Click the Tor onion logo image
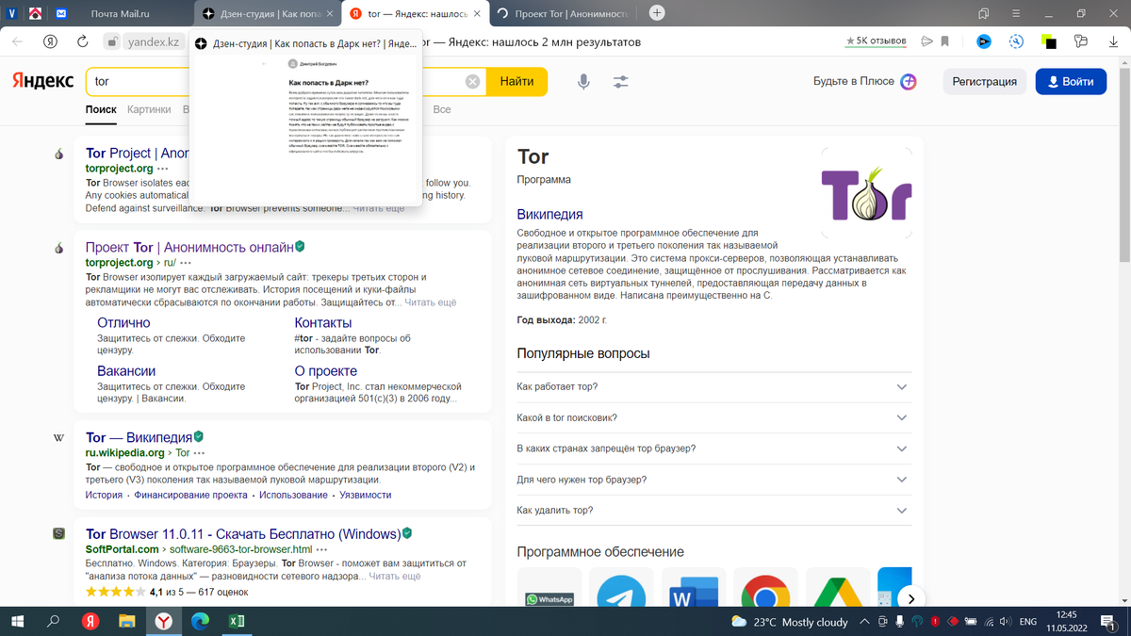 pyautogui.click(x=866, y=192)
